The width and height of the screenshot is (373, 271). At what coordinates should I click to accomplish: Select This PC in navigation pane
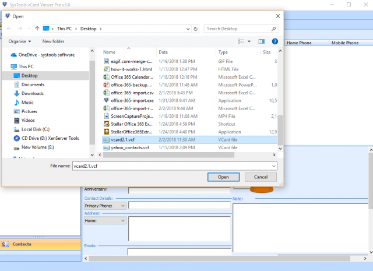[22, 66]
